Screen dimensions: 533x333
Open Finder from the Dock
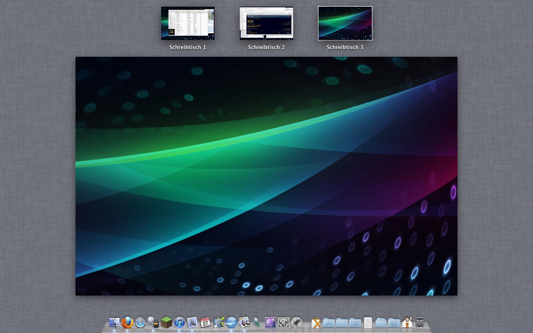click(x=114, y=323)
